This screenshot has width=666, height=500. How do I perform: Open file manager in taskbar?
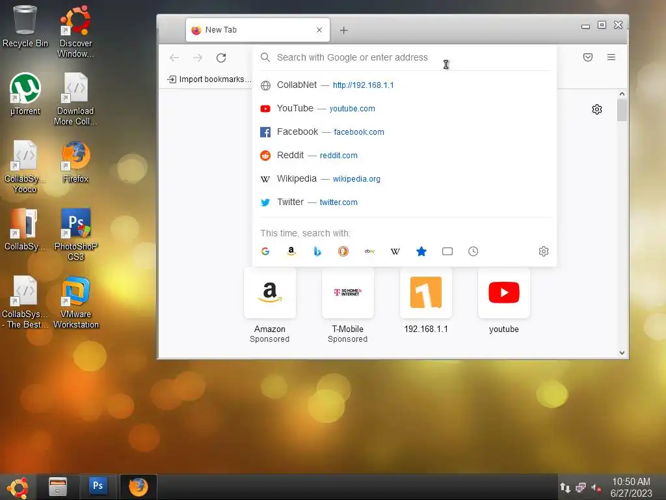point(58,487)
